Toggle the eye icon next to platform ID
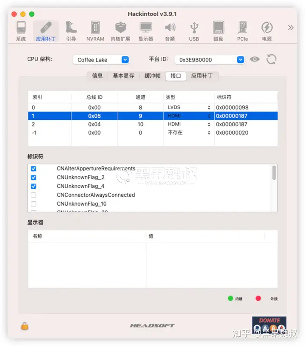 [x=255, y=59]
